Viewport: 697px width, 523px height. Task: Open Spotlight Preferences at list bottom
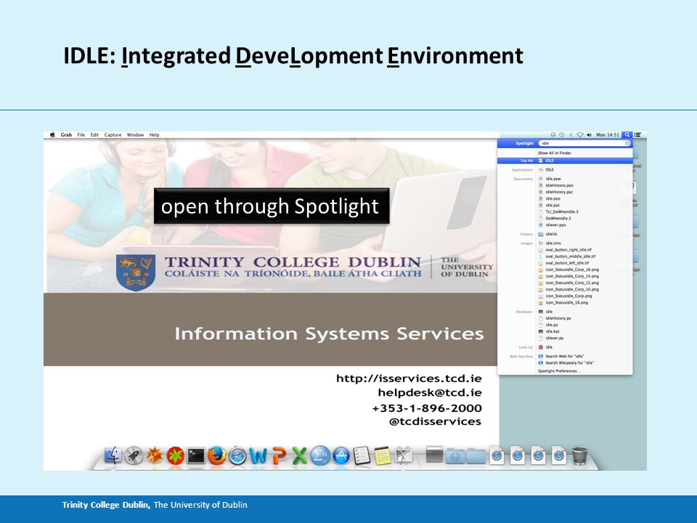point(559,371)
